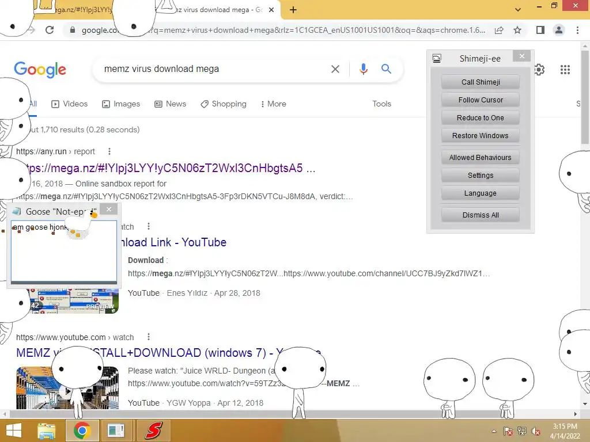Switch to the Videos results tab

pyautogui.click(x=70, y=104)
